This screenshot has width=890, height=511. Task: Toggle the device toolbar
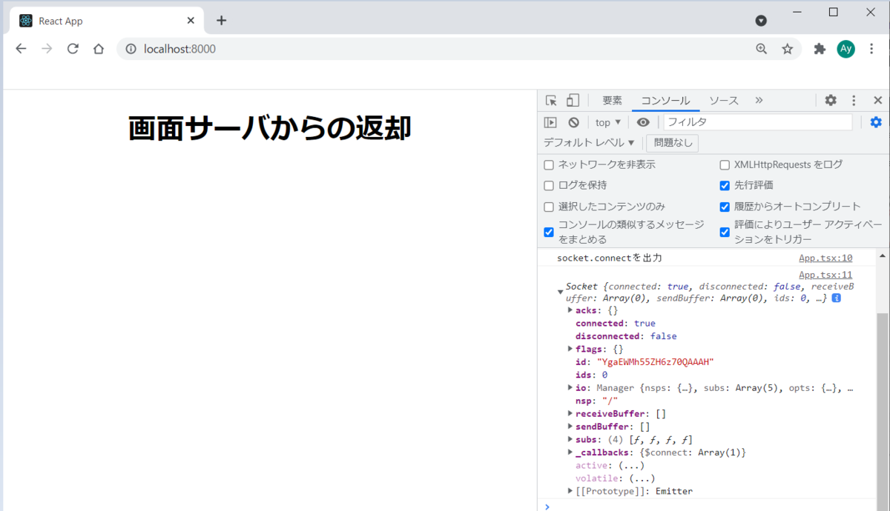[x=571, y=99]
